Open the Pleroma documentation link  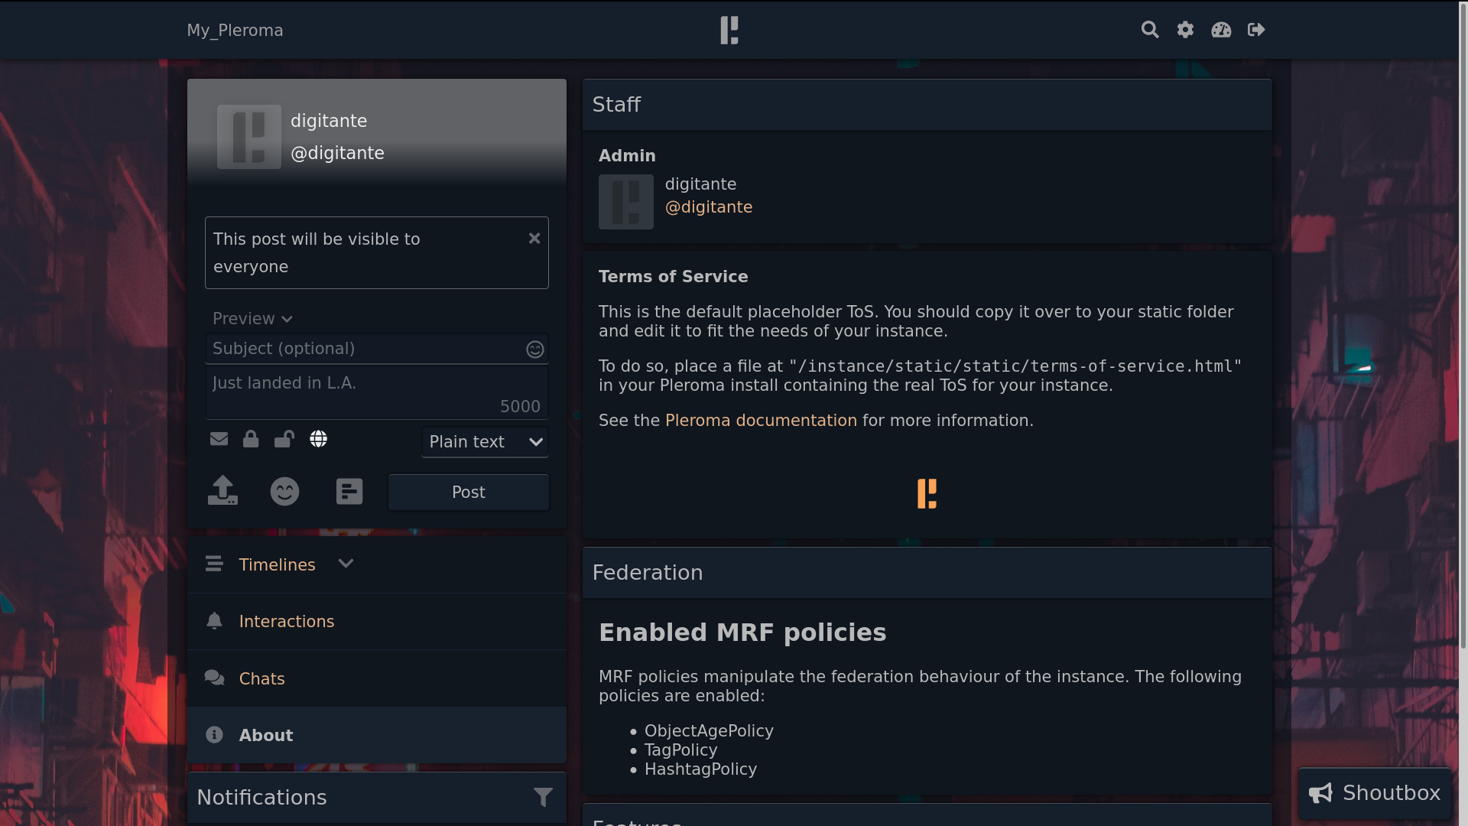tap(760, 421)
